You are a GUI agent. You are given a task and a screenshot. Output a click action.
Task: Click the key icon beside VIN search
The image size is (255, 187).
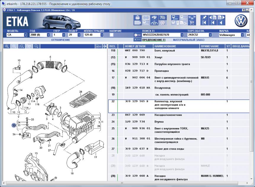[137, 35]
